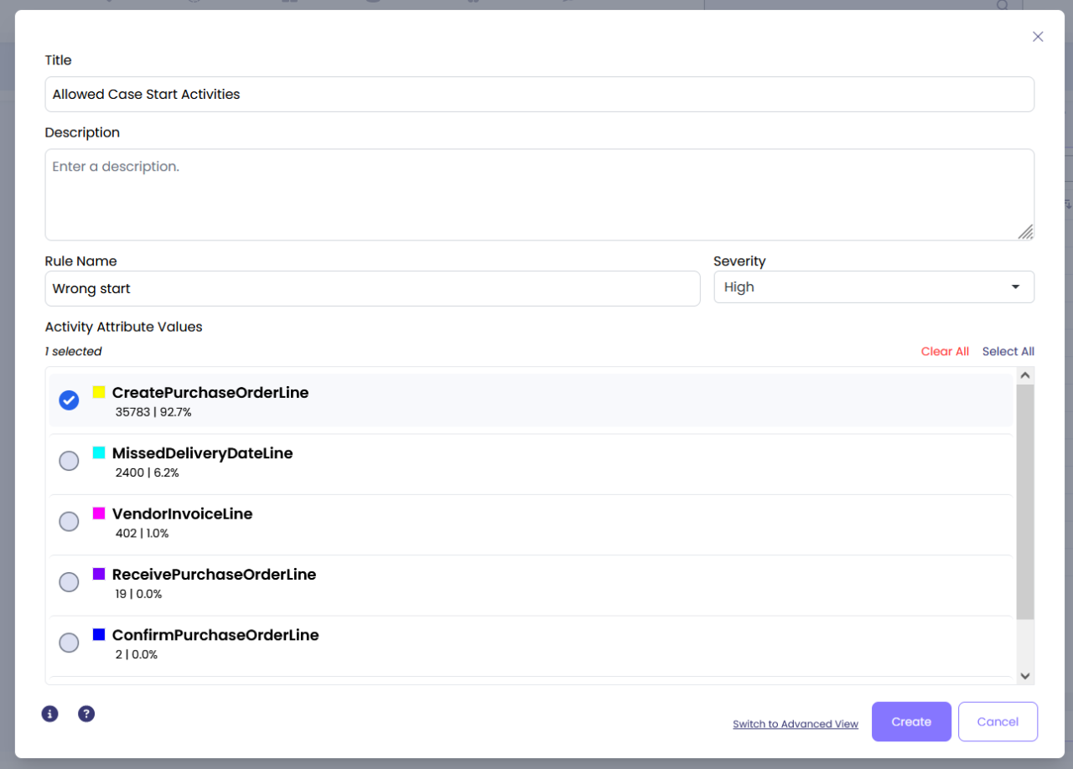
Task: Uncheck the CreatePurchaseOrderLine activity
Action: tap(69, 400)
